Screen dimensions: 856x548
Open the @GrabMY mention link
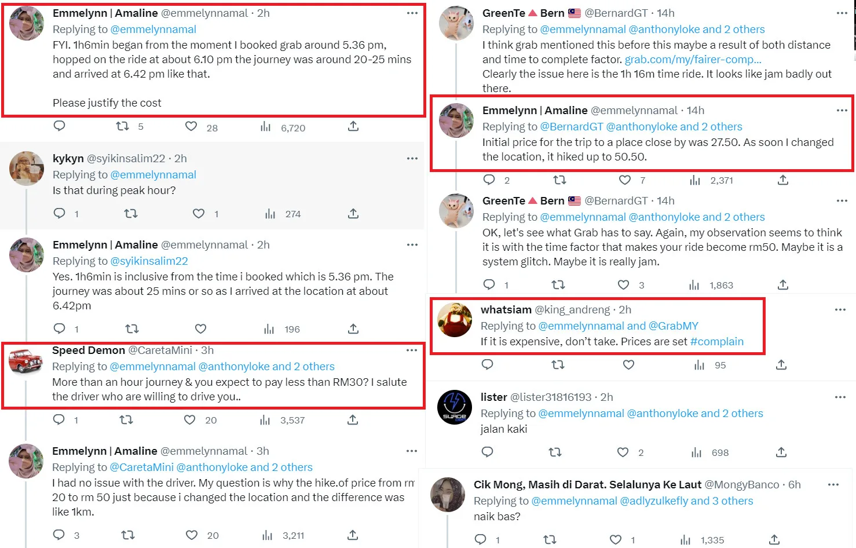673,326
